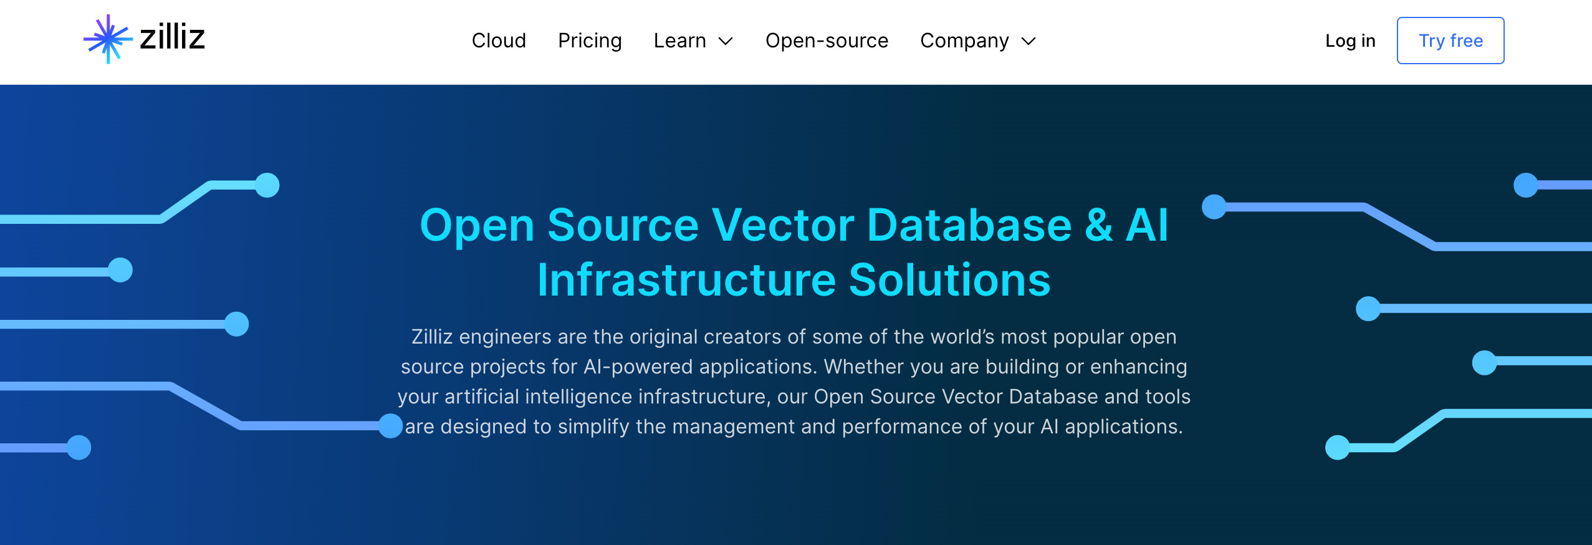Click the Try free button
Image resolution: width=1592 pixels, height=545 pixels.
tap(1451, 41)
